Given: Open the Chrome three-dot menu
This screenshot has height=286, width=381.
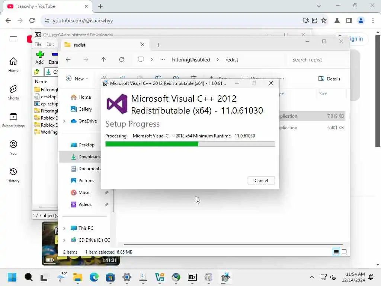Looking at the screenshot, I should pos(373,21).
